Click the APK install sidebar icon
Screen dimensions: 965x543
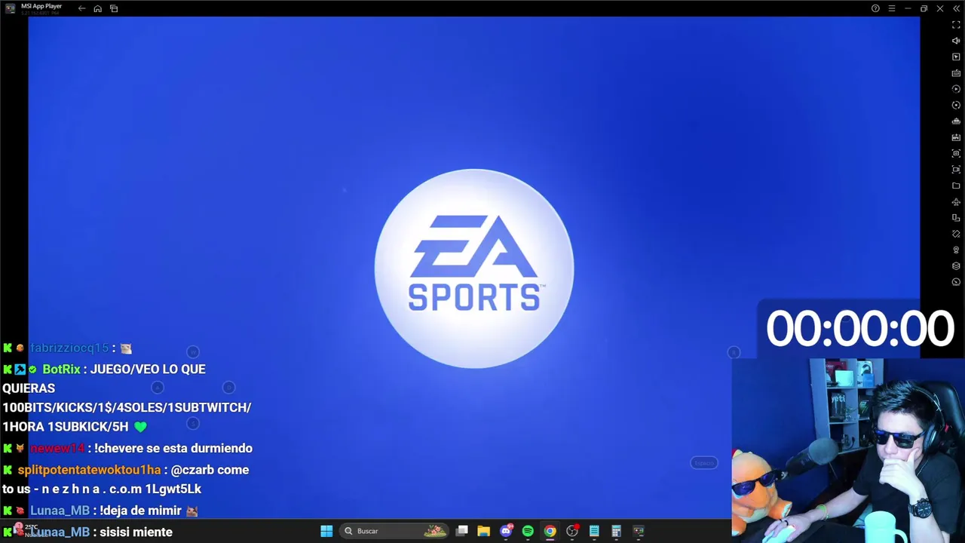coord(956,137)
